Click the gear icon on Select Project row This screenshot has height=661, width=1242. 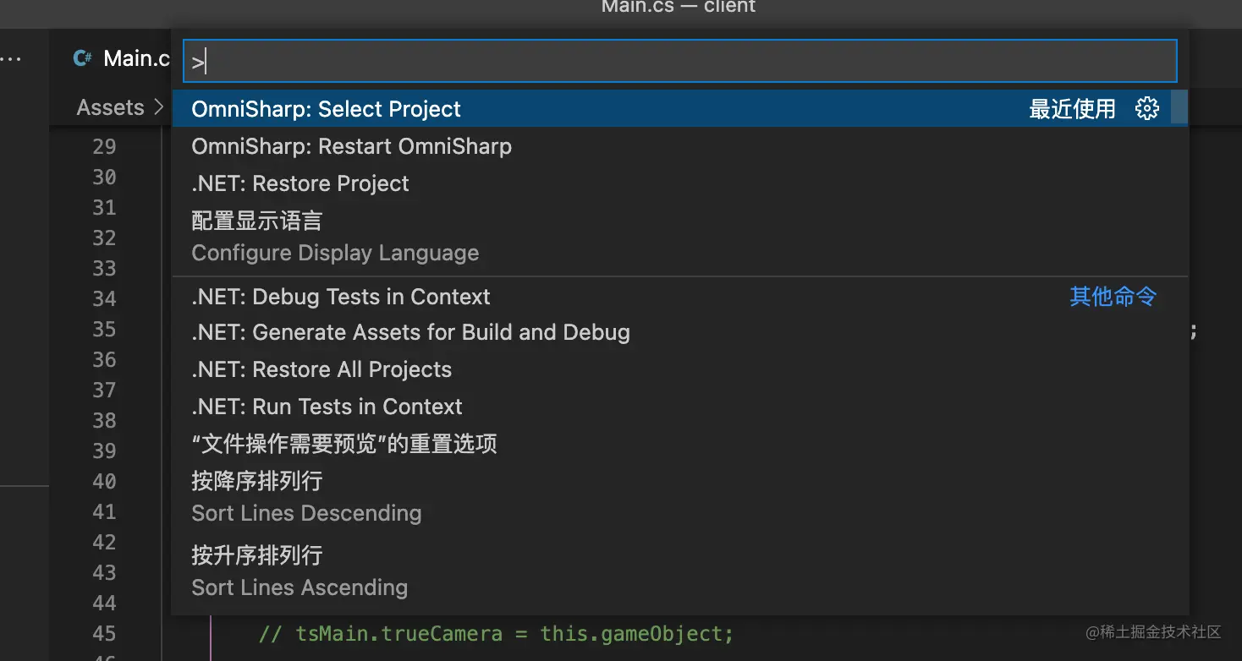click(1146, 108)
